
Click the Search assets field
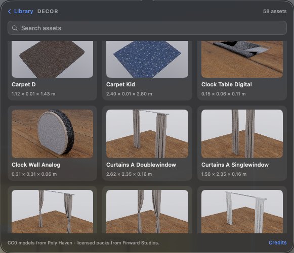coord(147,28)
